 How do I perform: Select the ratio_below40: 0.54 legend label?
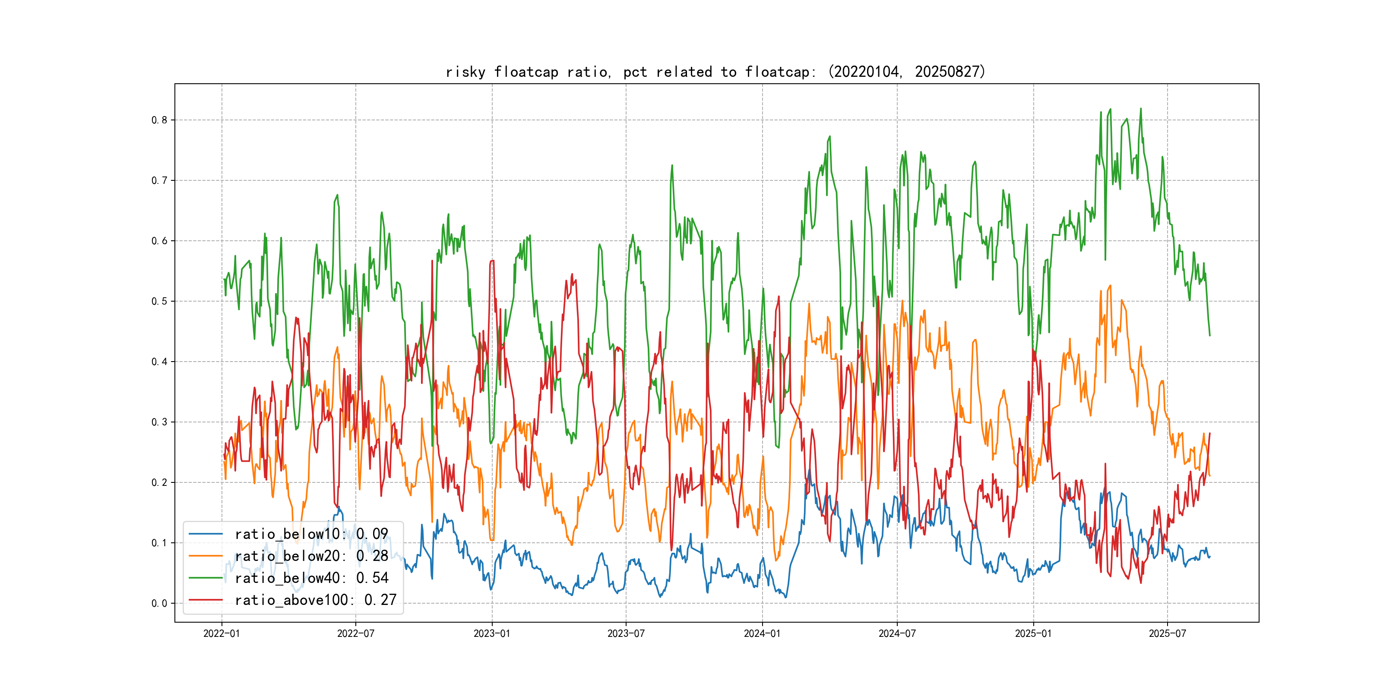[x=311, y=578]
